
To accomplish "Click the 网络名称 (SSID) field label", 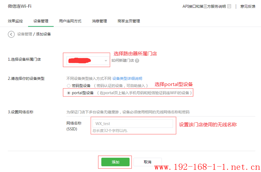I will [74, 126].
